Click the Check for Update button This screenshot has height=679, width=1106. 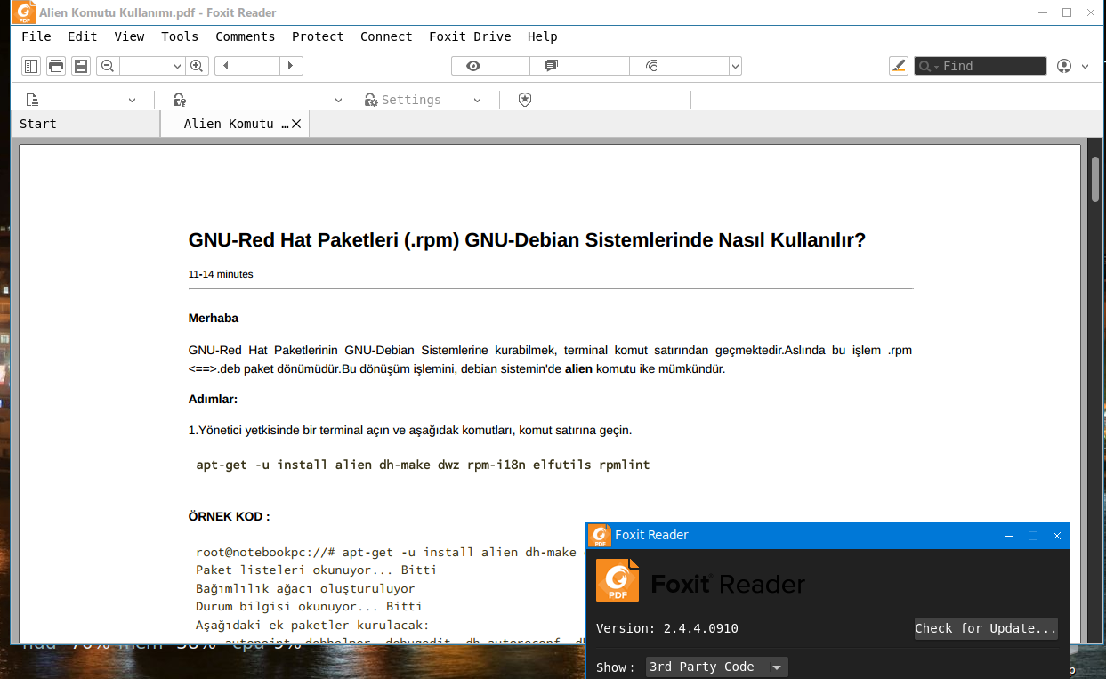(986, 628)
